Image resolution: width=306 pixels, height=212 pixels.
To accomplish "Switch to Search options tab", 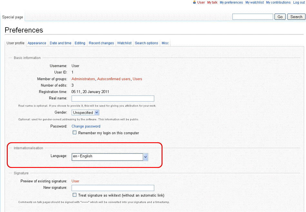I will [x=146, y=43].
